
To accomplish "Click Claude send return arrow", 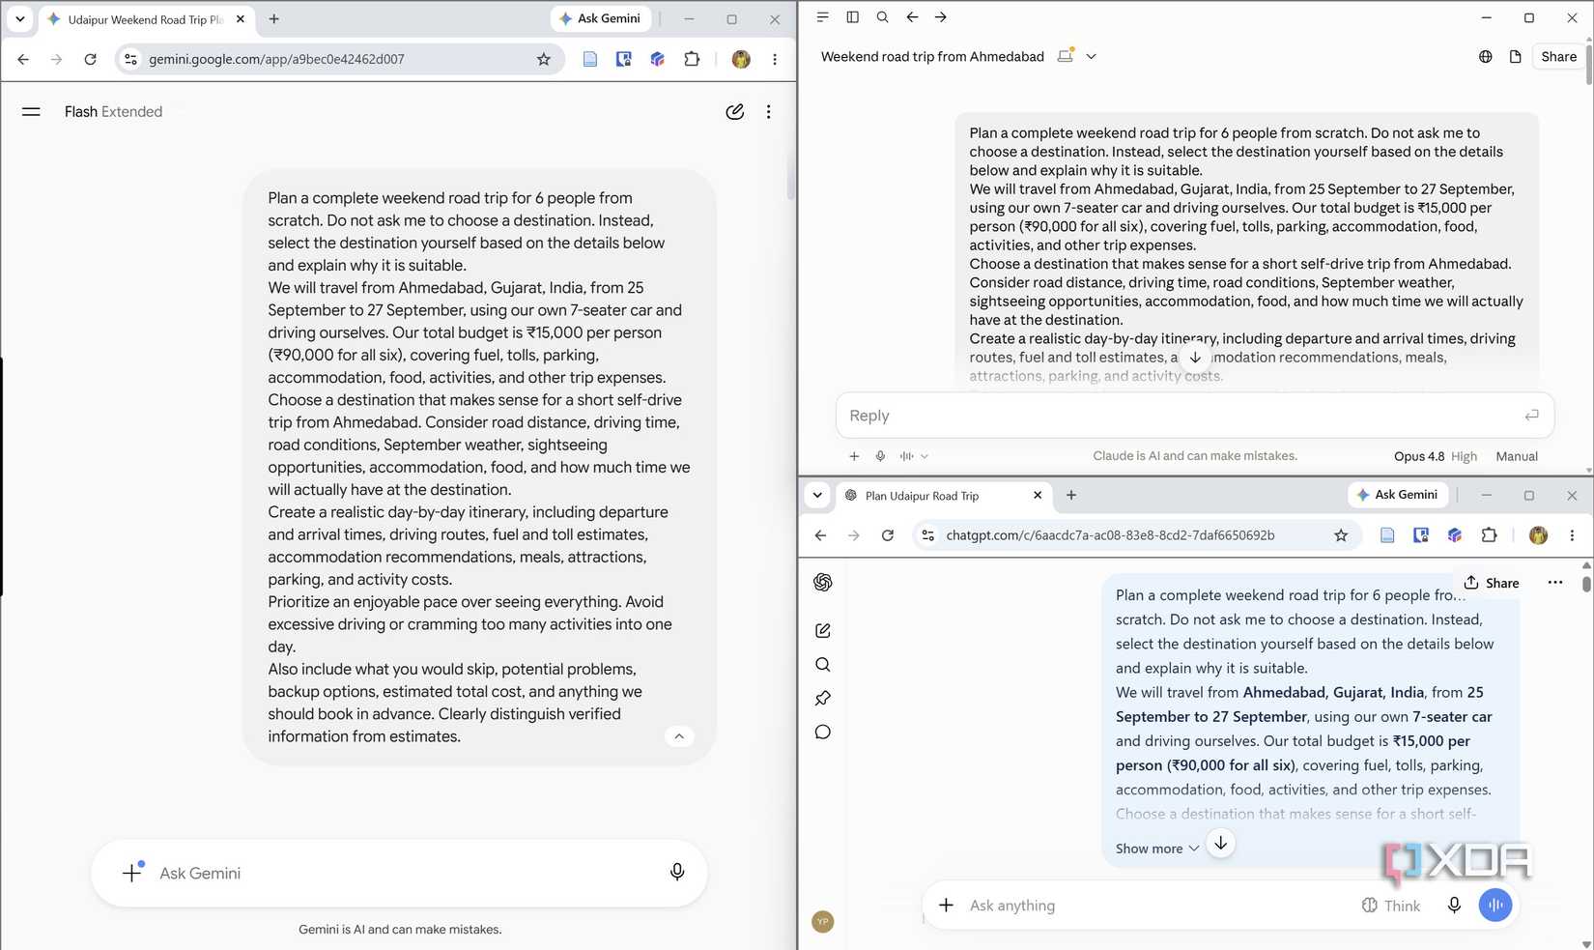I will point(1531,416).
